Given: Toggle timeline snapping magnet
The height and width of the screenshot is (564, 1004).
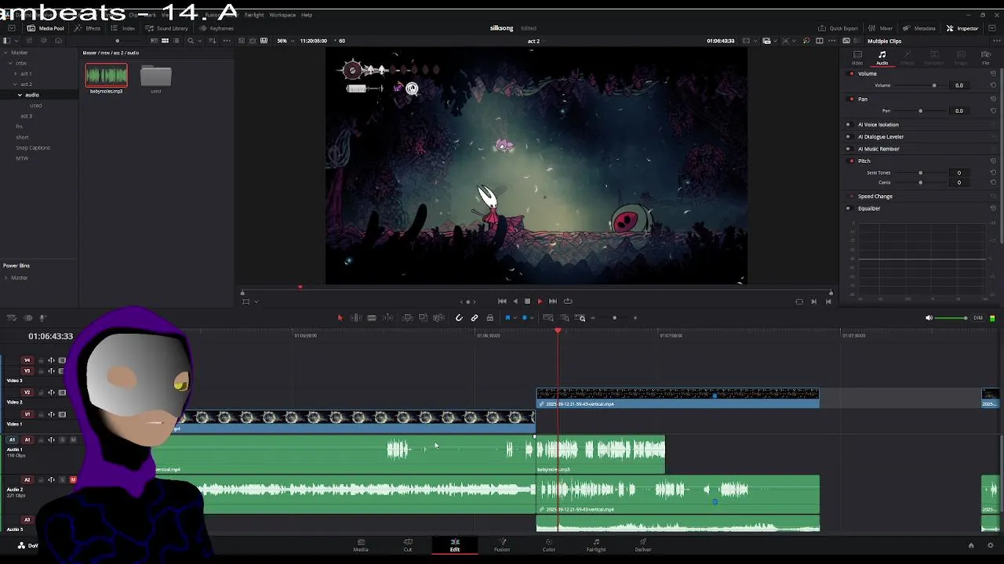Looking at the screenshot, I should pos(459,317).
